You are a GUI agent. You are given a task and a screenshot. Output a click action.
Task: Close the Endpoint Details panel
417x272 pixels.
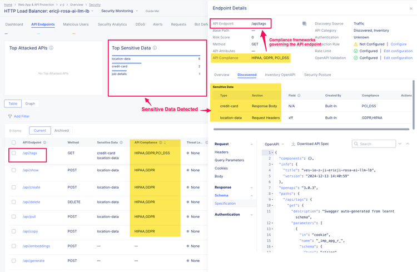[411, 8]
